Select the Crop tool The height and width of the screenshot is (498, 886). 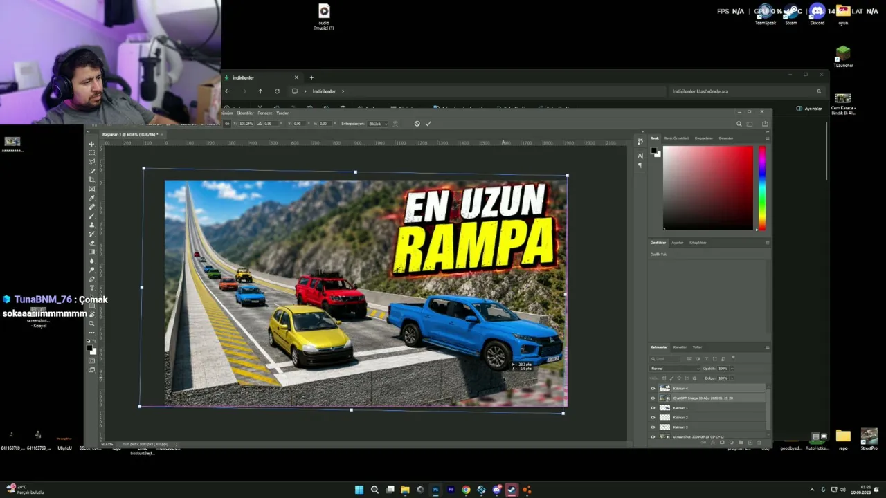(x=91, y=180)
